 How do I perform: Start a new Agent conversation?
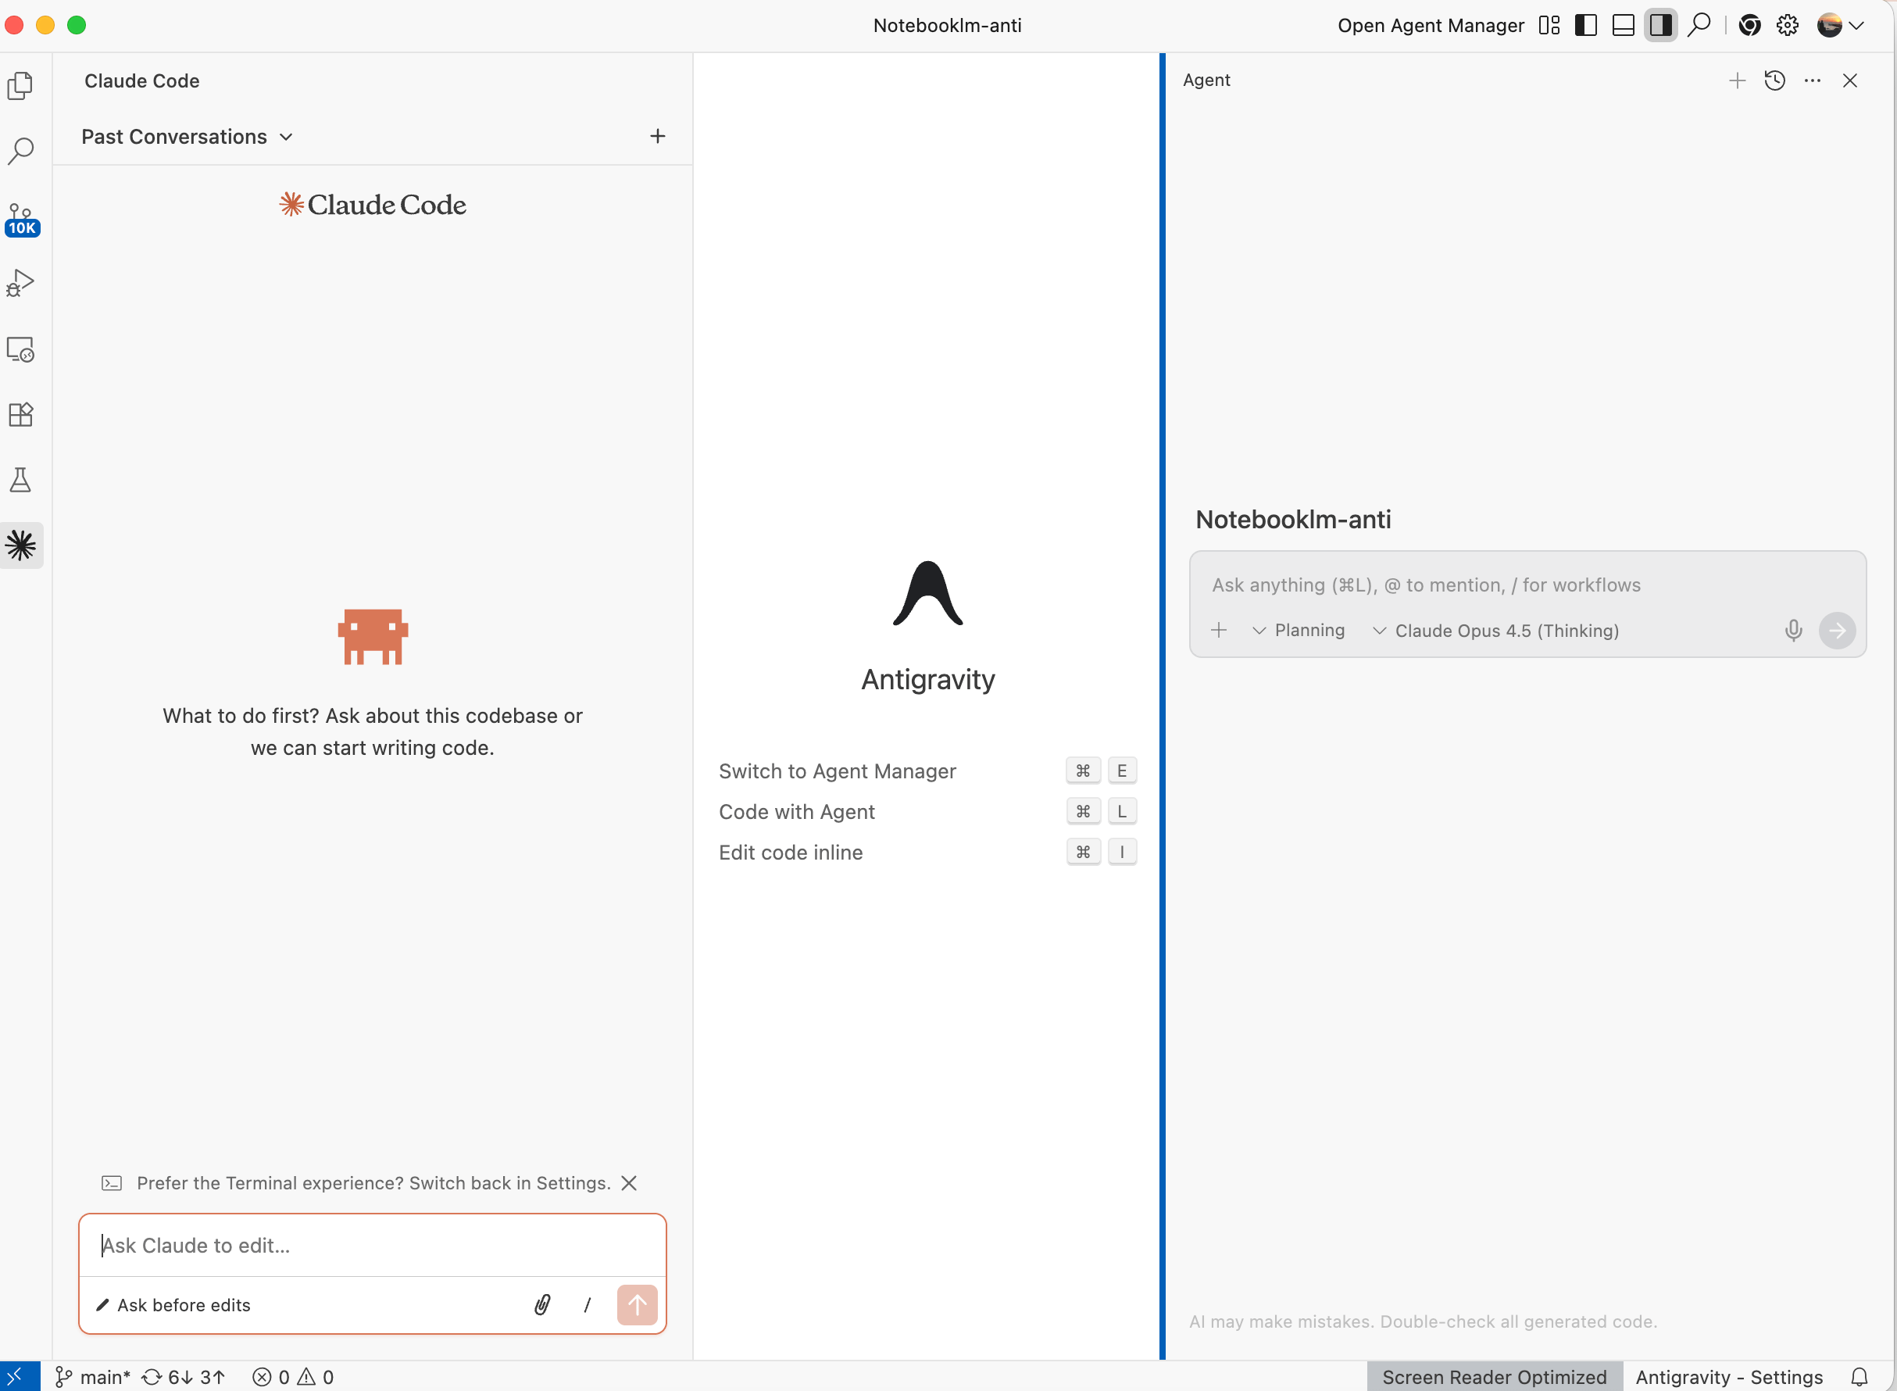[1737, 80]
